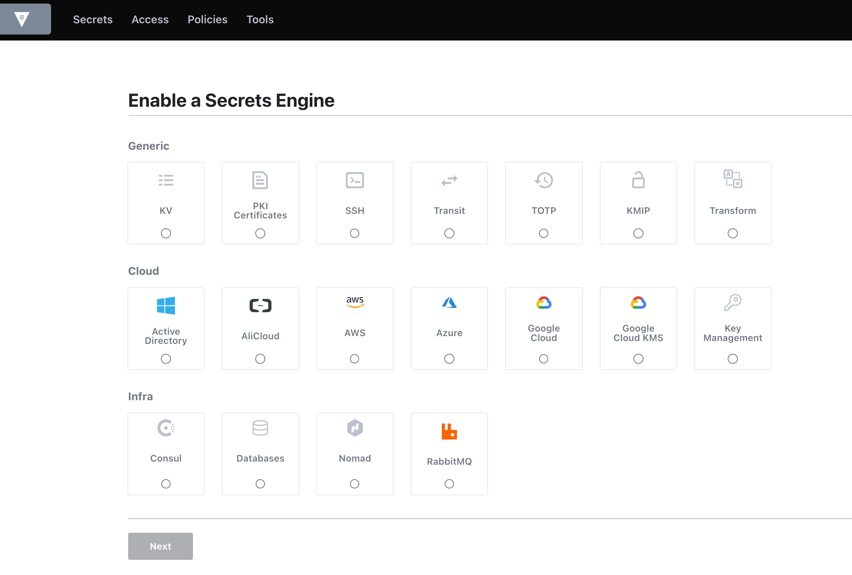Click the 'PKI Certificates' card label

click(x=260, y=210)
